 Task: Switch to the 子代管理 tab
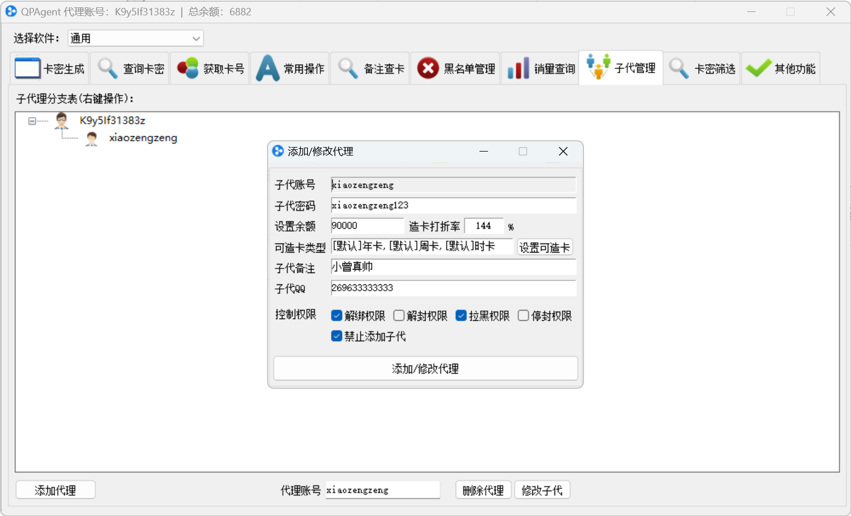tap(620, 68)
